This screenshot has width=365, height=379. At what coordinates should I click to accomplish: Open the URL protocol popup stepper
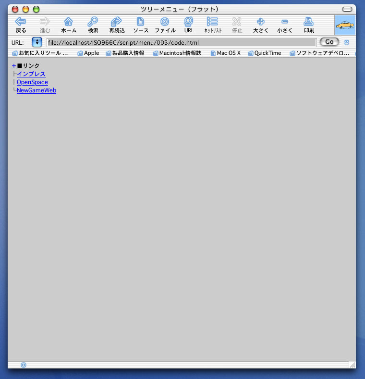37,42
